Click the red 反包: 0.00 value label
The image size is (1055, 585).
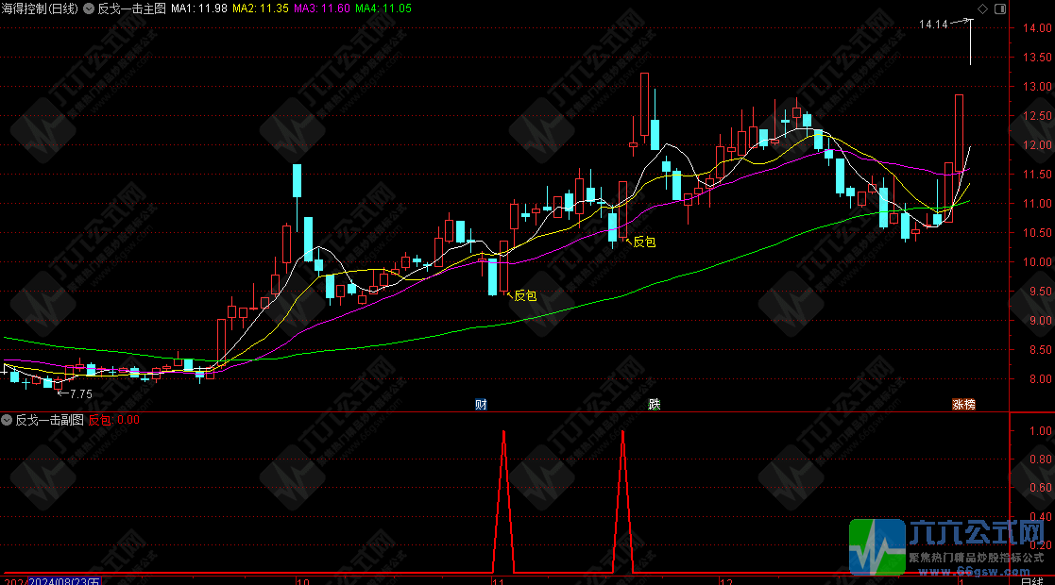click(x=114, y=420)
